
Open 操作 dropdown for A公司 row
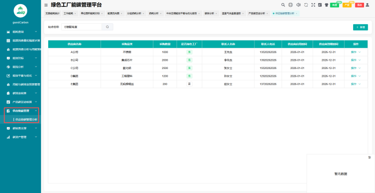point(355,52)
